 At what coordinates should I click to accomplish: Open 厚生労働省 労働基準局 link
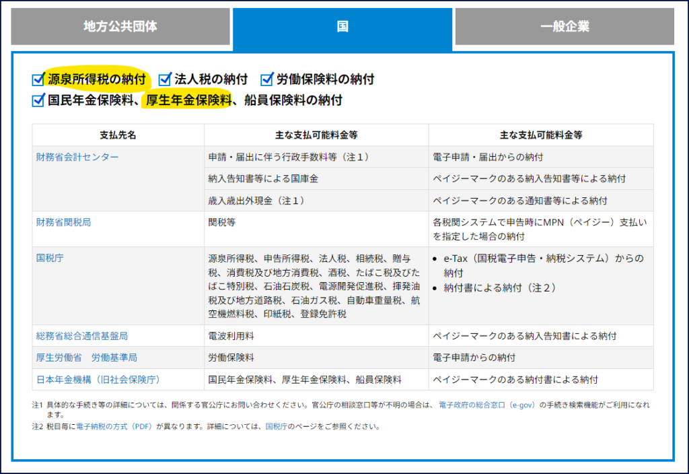point(86,358)
